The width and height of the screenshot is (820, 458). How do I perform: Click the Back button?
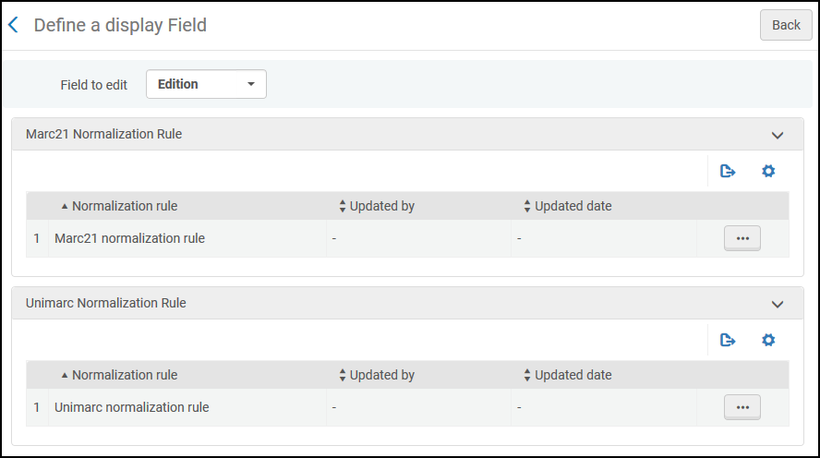click(x=786, y=25)
